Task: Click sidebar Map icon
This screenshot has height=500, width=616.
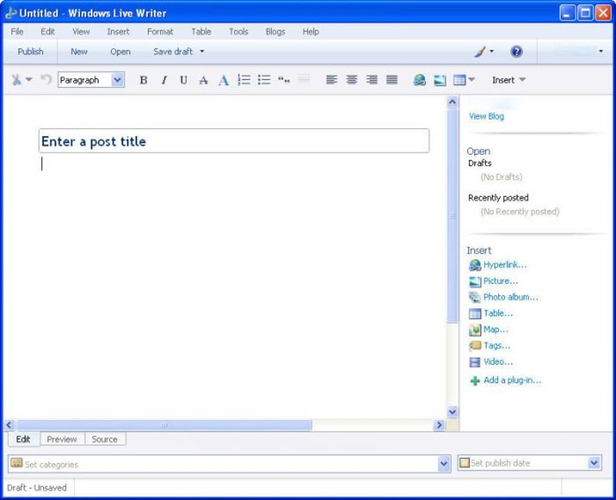Action: tap(475, 330)
